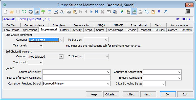Viewport: 196px width, 100px height.
Task: Click the grey X delete icon
Action: point(102,12)
